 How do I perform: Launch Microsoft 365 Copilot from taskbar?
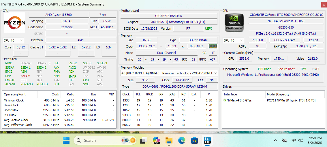pyautogui.click(x=156, y=140)
